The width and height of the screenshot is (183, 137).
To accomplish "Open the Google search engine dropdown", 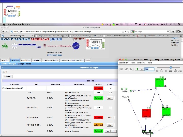I will 133,31.
